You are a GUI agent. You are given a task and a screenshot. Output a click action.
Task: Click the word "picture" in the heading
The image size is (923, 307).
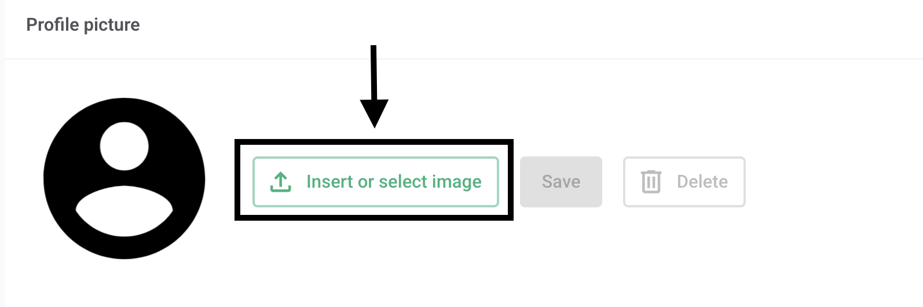point(112,25)
